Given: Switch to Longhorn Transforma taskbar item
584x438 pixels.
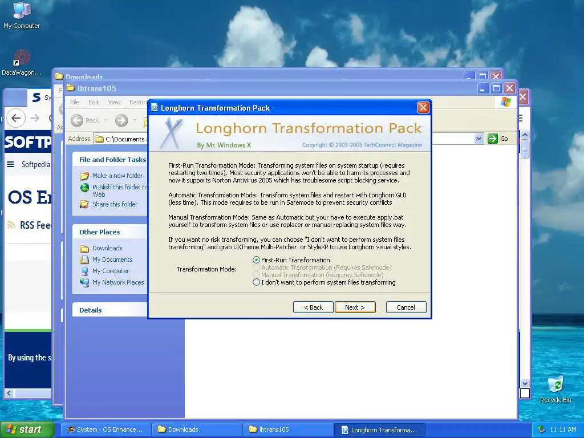Looking at the screenshot, I should [379, 430].
